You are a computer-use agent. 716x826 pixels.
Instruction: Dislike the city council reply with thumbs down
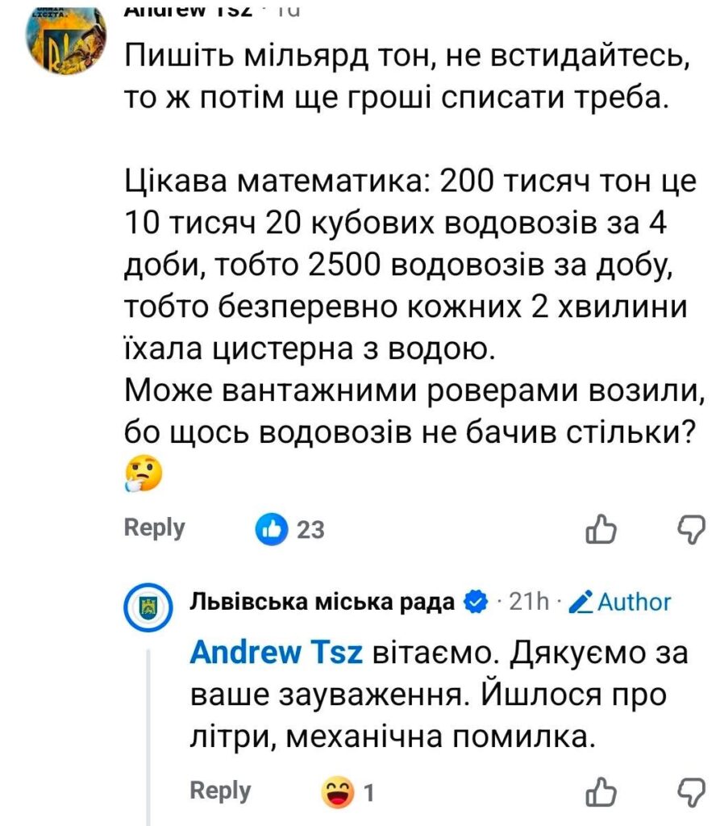point(689,791)
